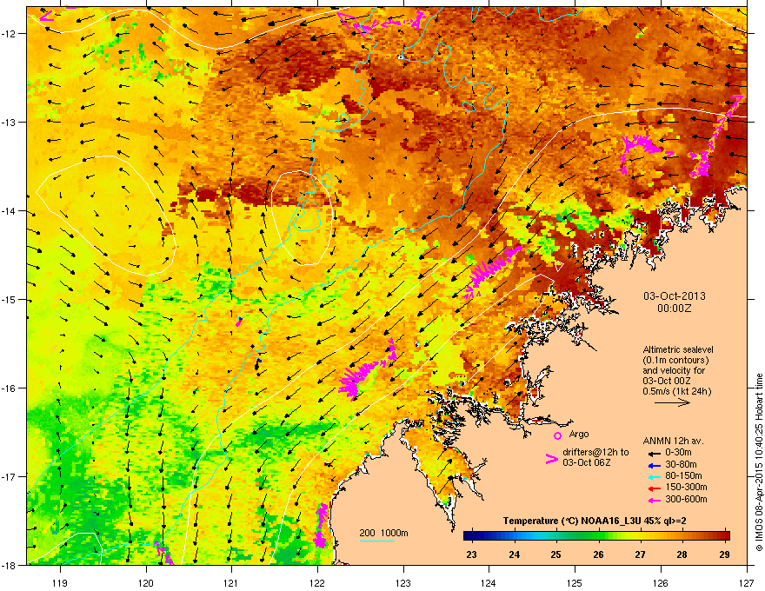Click the cyan 200 1000m bathymetry line sample

(377, 541)
